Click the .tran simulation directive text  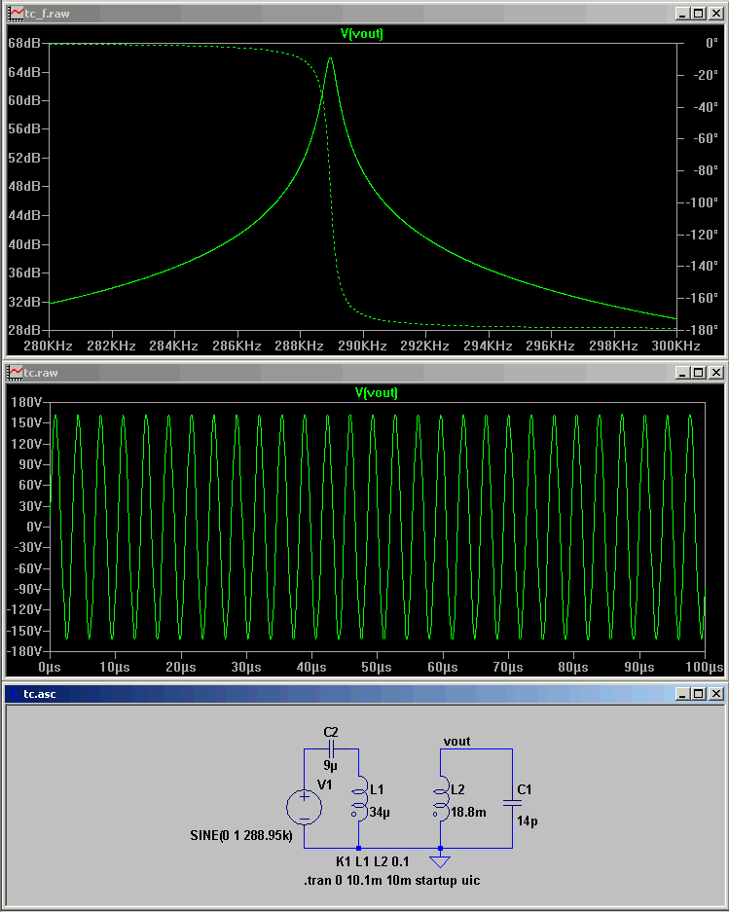point(392,880)
